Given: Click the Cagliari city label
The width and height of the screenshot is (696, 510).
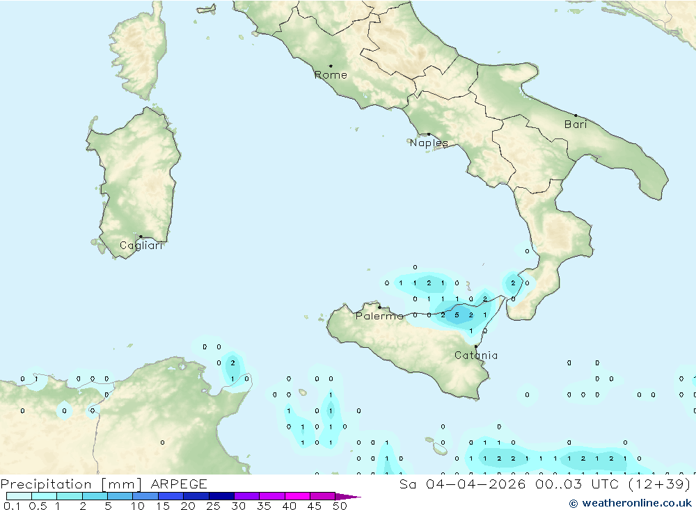Looking at the screenshot, I should 141,246.
